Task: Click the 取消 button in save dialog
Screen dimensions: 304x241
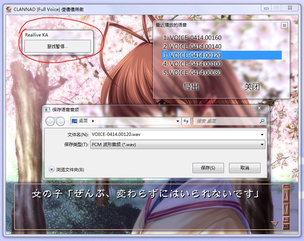Action: 245,168
